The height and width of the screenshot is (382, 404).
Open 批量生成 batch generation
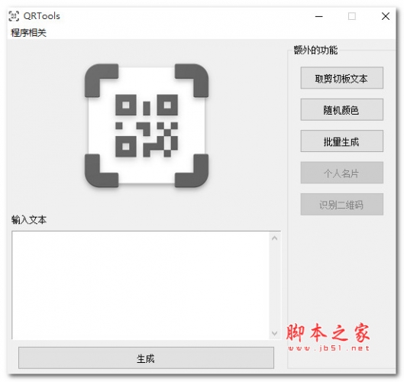click(x=341, y=141)
